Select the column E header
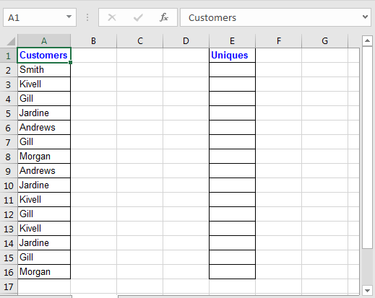The width and height of the screenshot is (375, 298). click(232, 41)
